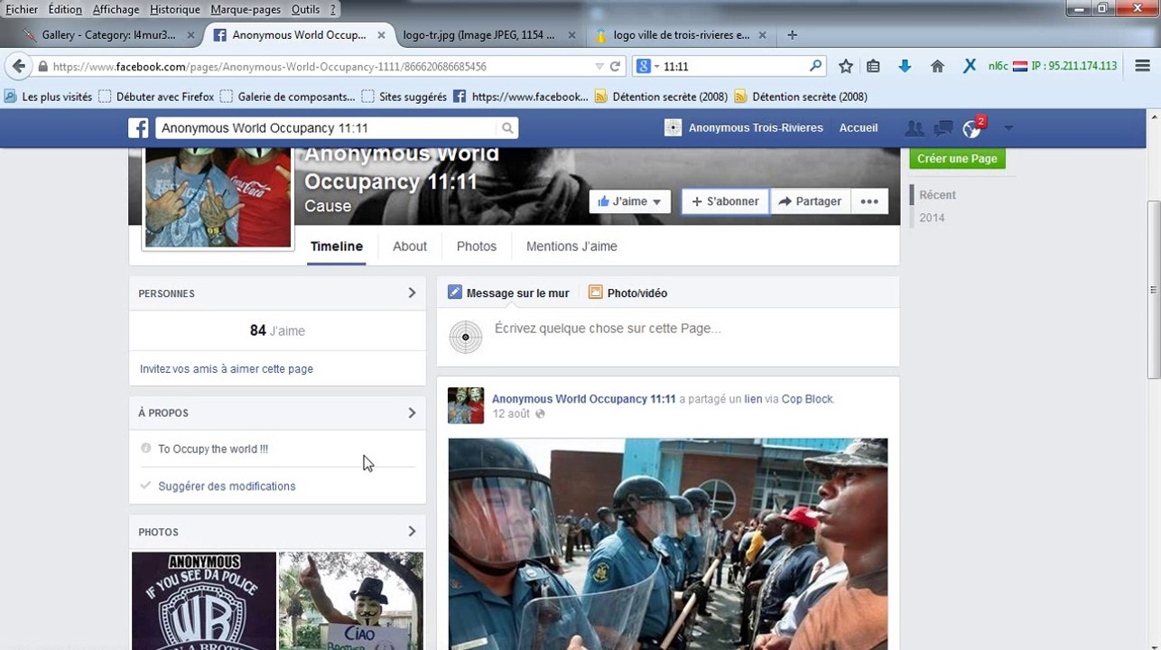
Task: Open the URL bar history dropdown arrow
Action: (599, 67)
